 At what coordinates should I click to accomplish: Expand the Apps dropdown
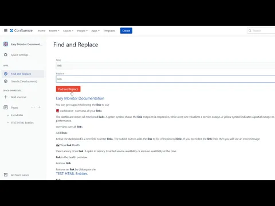coord(96,31)
